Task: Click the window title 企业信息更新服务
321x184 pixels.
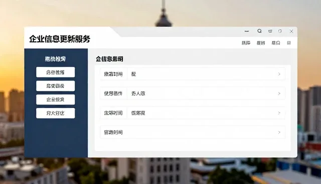Action: coord(60,39)
